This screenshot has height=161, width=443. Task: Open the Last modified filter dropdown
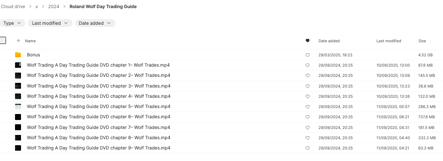coord(50,23)
